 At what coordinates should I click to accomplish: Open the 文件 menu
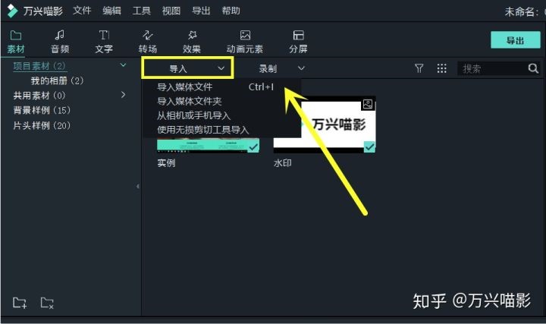(x=82, y=11)
